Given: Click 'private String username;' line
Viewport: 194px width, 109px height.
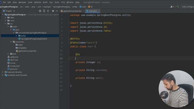Looking at the screenshot, I should point(92,70).
